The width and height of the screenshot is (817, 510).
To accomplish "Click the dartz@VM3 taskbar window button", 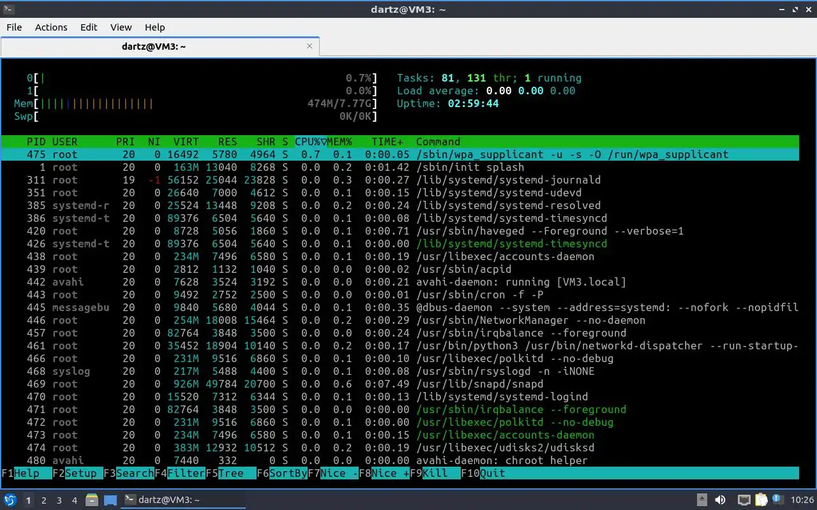I will pyautogui.click(x=183, y=500).
